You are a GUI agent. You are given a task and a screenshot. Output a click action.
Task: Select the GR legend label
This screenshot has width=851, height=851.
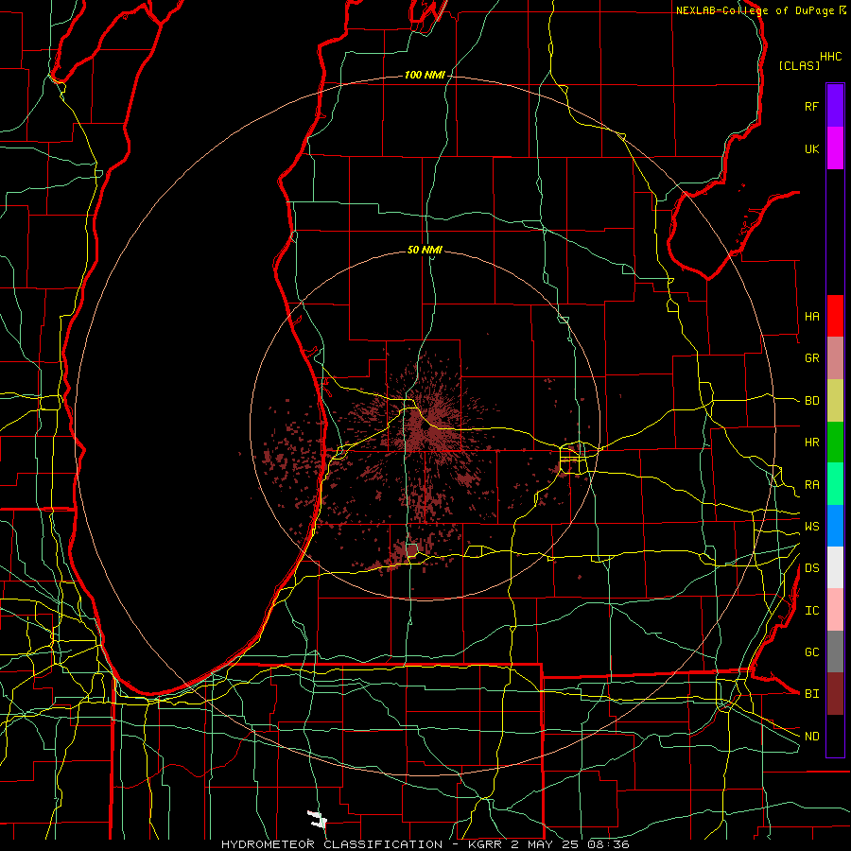pos(812,358)
